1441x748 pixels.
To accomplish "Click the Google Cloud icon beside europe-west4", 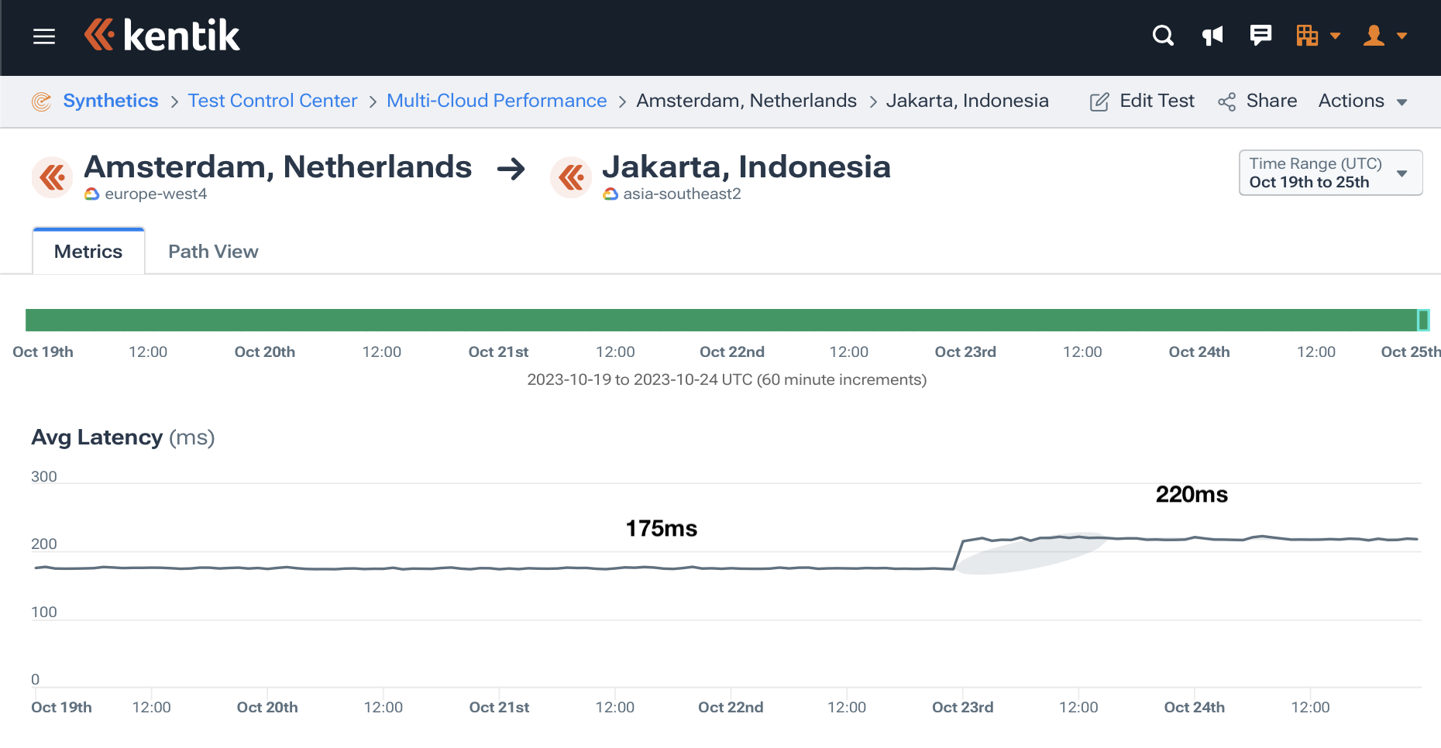I will point(92,194).
